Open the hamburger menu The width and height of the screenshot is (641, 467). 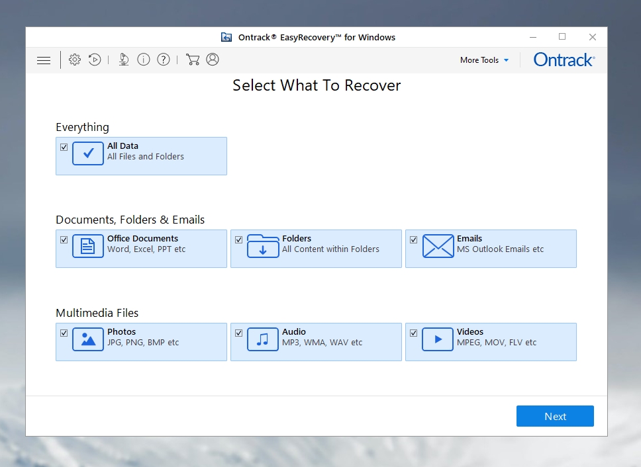44,60
